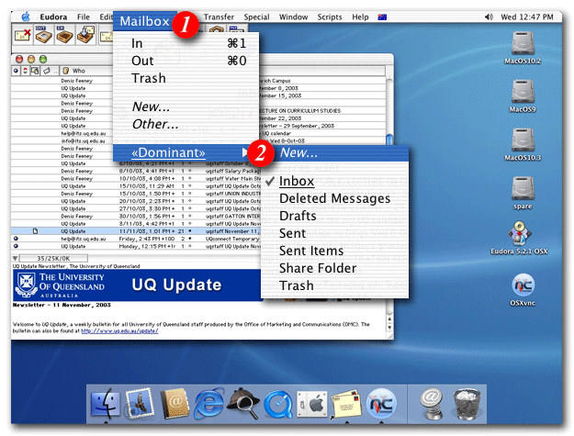The width and height of the screenshot is (574, 436).
Task: Select the checked Inbox mailbox
Action: (x=297, y=181)
